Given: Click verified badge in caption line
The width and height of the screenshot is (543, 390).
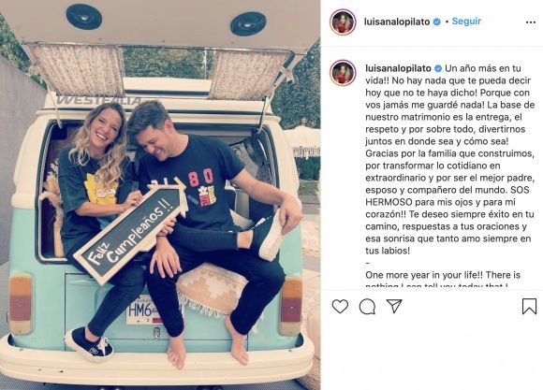Looking at the screenshot, I should coord(438,68).
